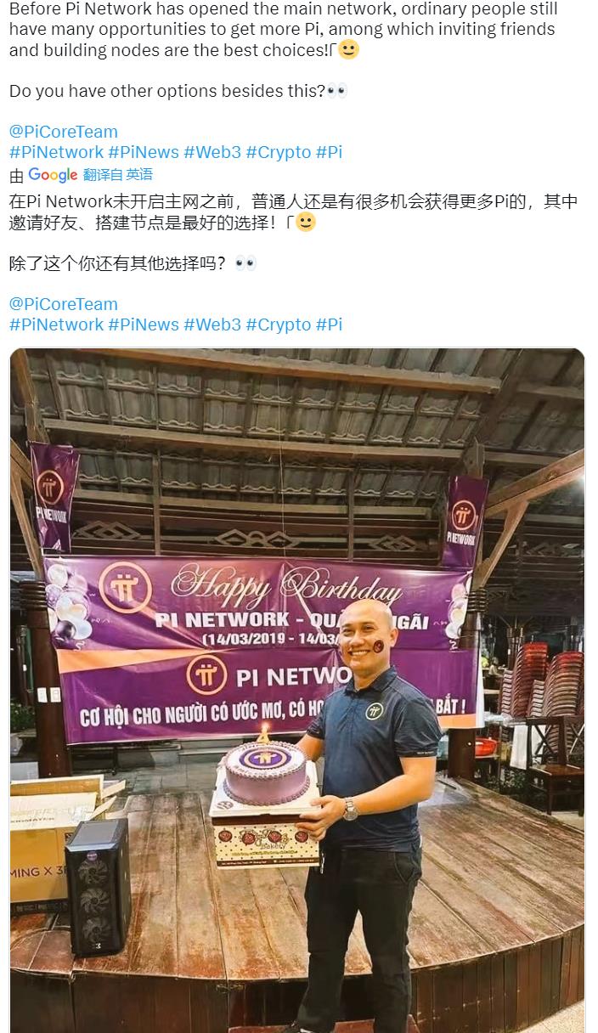Select #Pi hashtag in the English post
Image resolution: width=598 pixels, height=1033 pixels.
coord(329,152)
